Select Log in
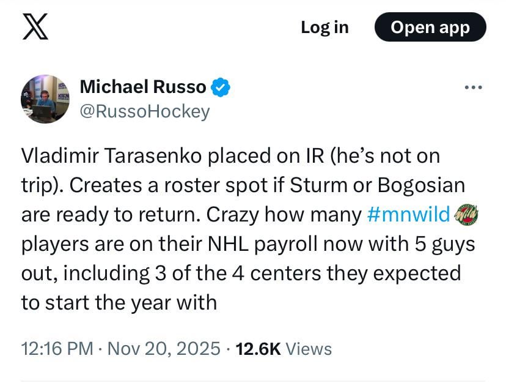Viewport: 506px width, 383px height. click(324, 27)
